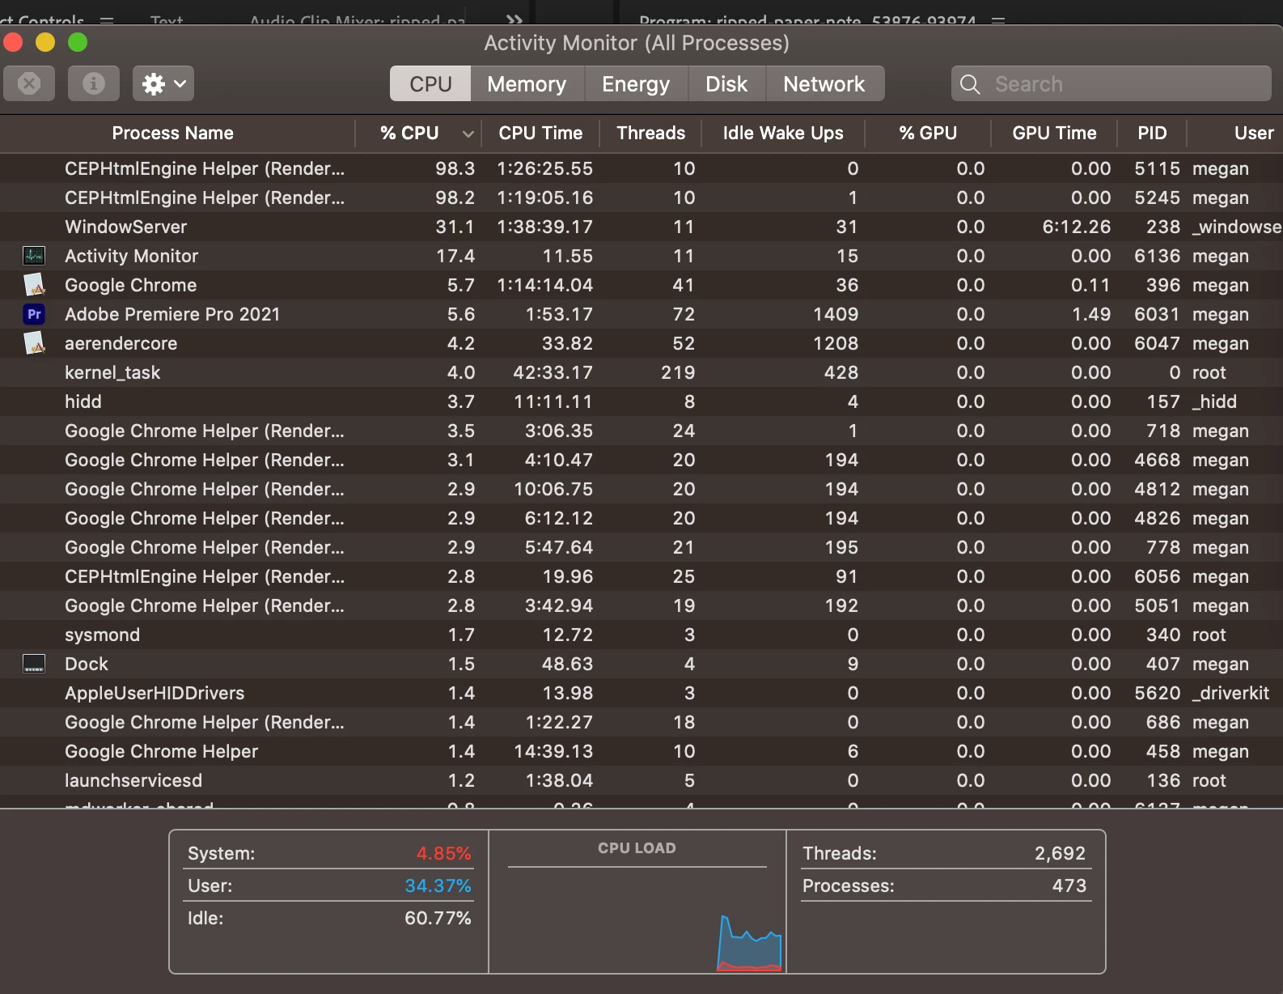
Task: Click the stop process (X) toolbar button
Action: coord(29,83)
